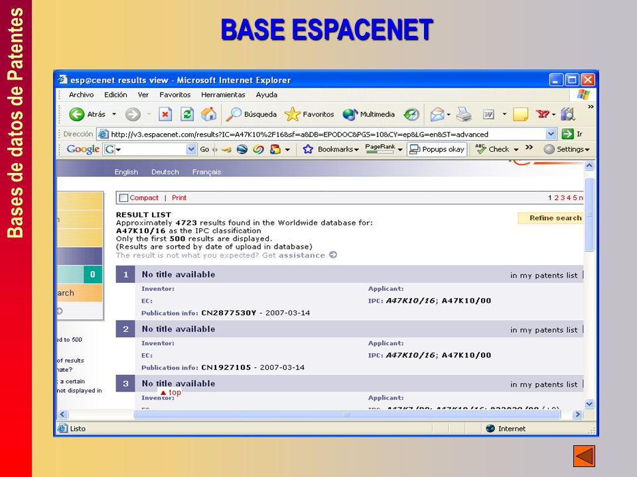Open the Check dropdown arrow
Screen dimensions: 637x477
tap(516, 150)
